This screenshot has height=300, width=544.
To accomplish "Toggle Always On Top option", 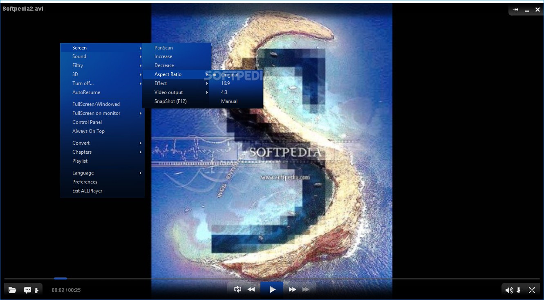I will click(x=102, y=131).
